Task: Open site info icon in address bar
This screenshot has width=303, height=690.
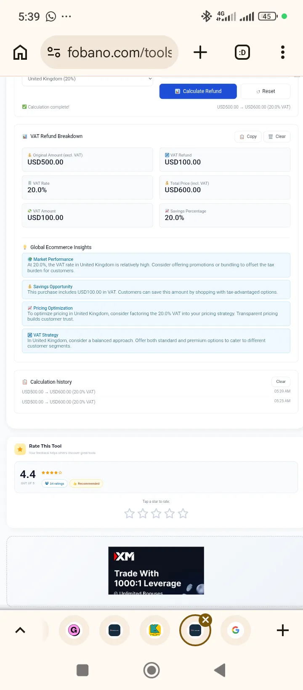Action: pos(54,52)
